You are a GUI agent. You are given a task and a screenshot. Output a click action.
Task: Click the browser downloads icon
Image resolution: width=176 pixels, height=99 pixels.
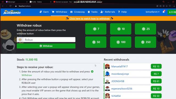(x=174, y=6)
